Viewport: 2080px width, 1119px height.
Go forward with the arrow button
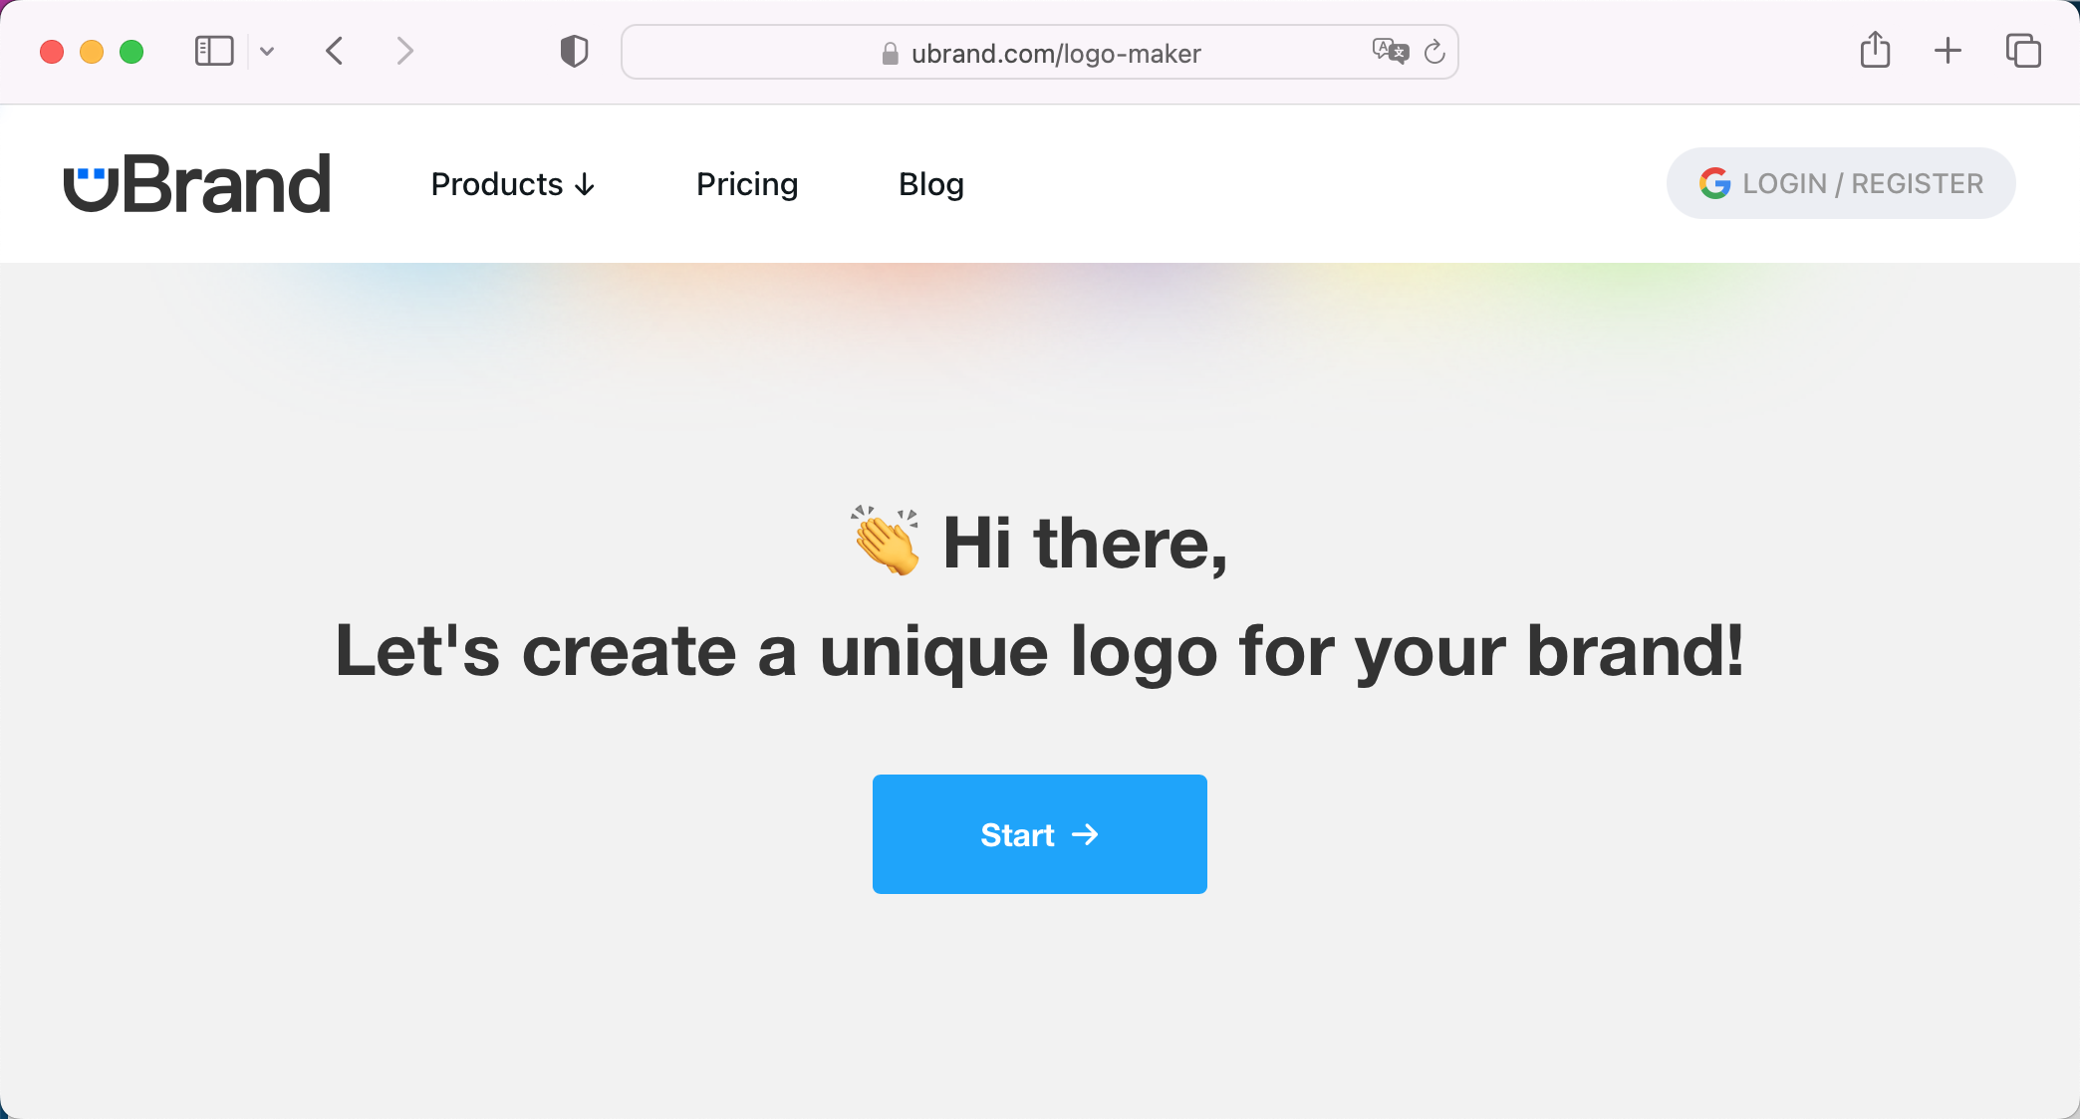coord(403,51)
